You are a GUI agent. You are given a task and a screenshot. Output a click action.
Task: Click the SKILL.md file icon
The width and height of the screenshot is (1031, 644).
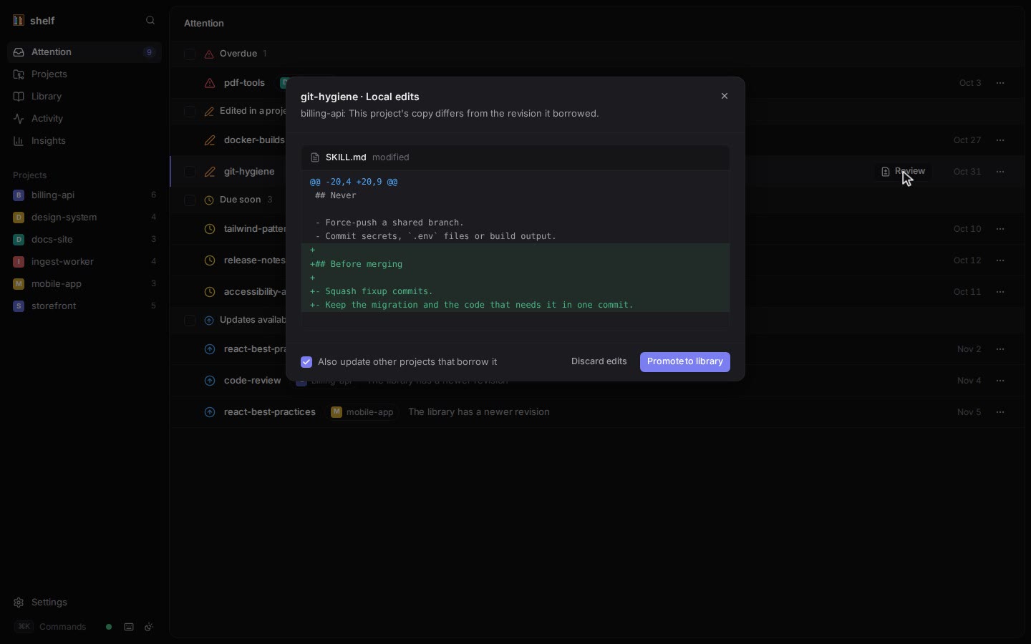click(315, 157)
